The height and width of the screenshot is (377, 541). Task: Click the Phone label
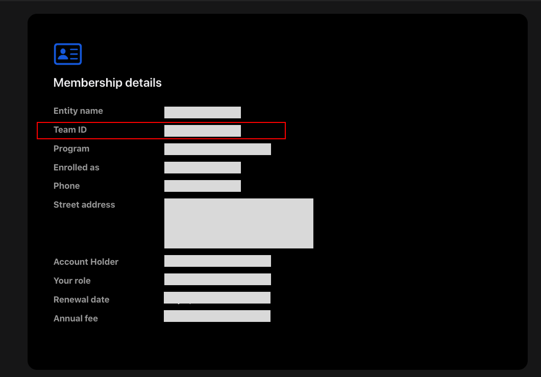67,186
